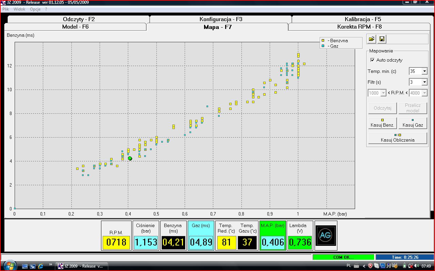Save the map with the floppy disk icon
Screen dimensions: 435x271
pyautogui.click(x=382, y=39)
